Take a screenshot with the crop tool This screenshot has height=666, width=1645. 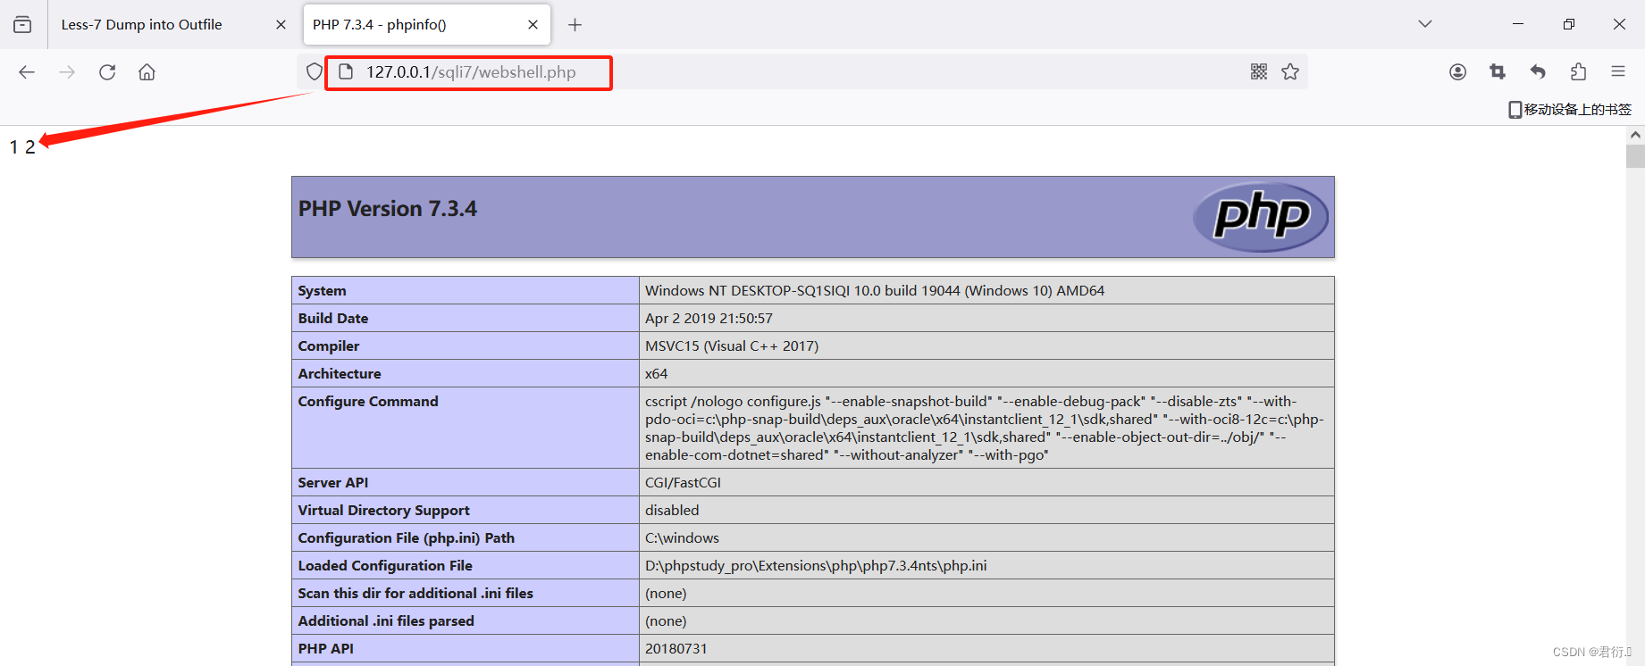coord(1498,72)
